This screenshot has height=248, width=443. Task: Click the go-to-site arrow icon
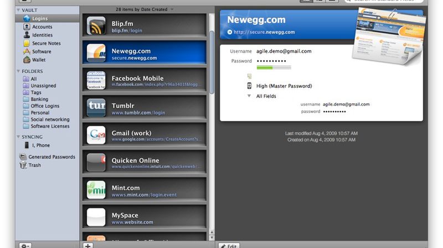coord(230,32)
